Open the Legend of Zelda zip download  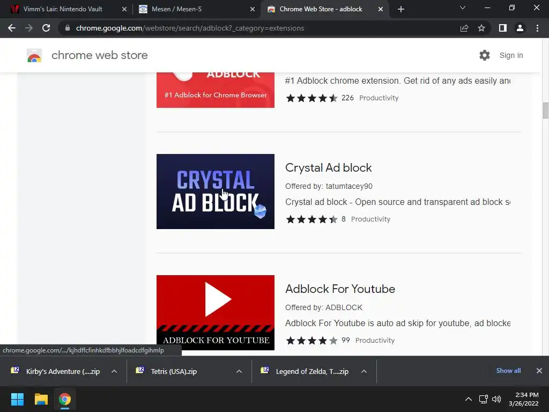click(305, 371)
